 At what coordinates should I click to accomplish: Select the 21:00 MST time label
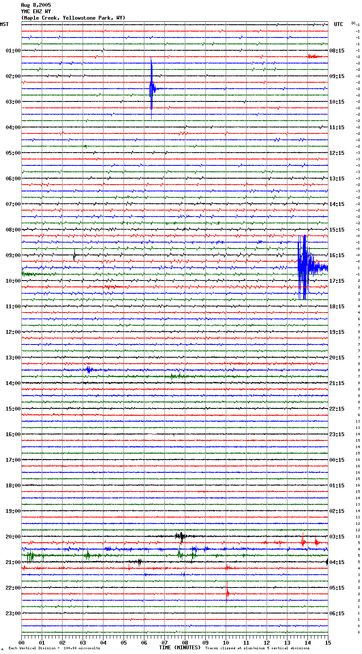[13, 562]
